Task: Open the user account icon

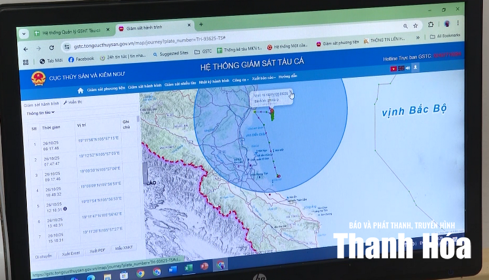Action: pyautogui.click(x=416, y=67)
